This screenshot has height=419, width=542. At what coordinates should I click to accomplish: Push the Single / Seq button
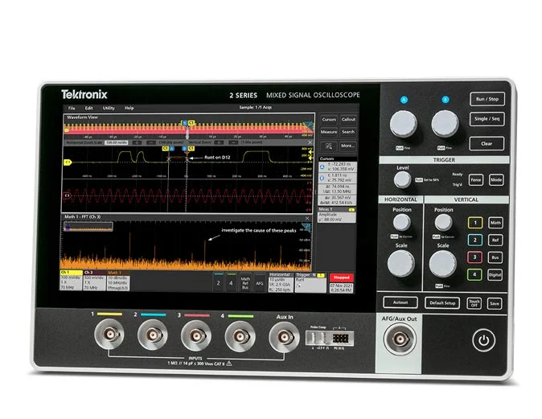click(x=487, y=119)
